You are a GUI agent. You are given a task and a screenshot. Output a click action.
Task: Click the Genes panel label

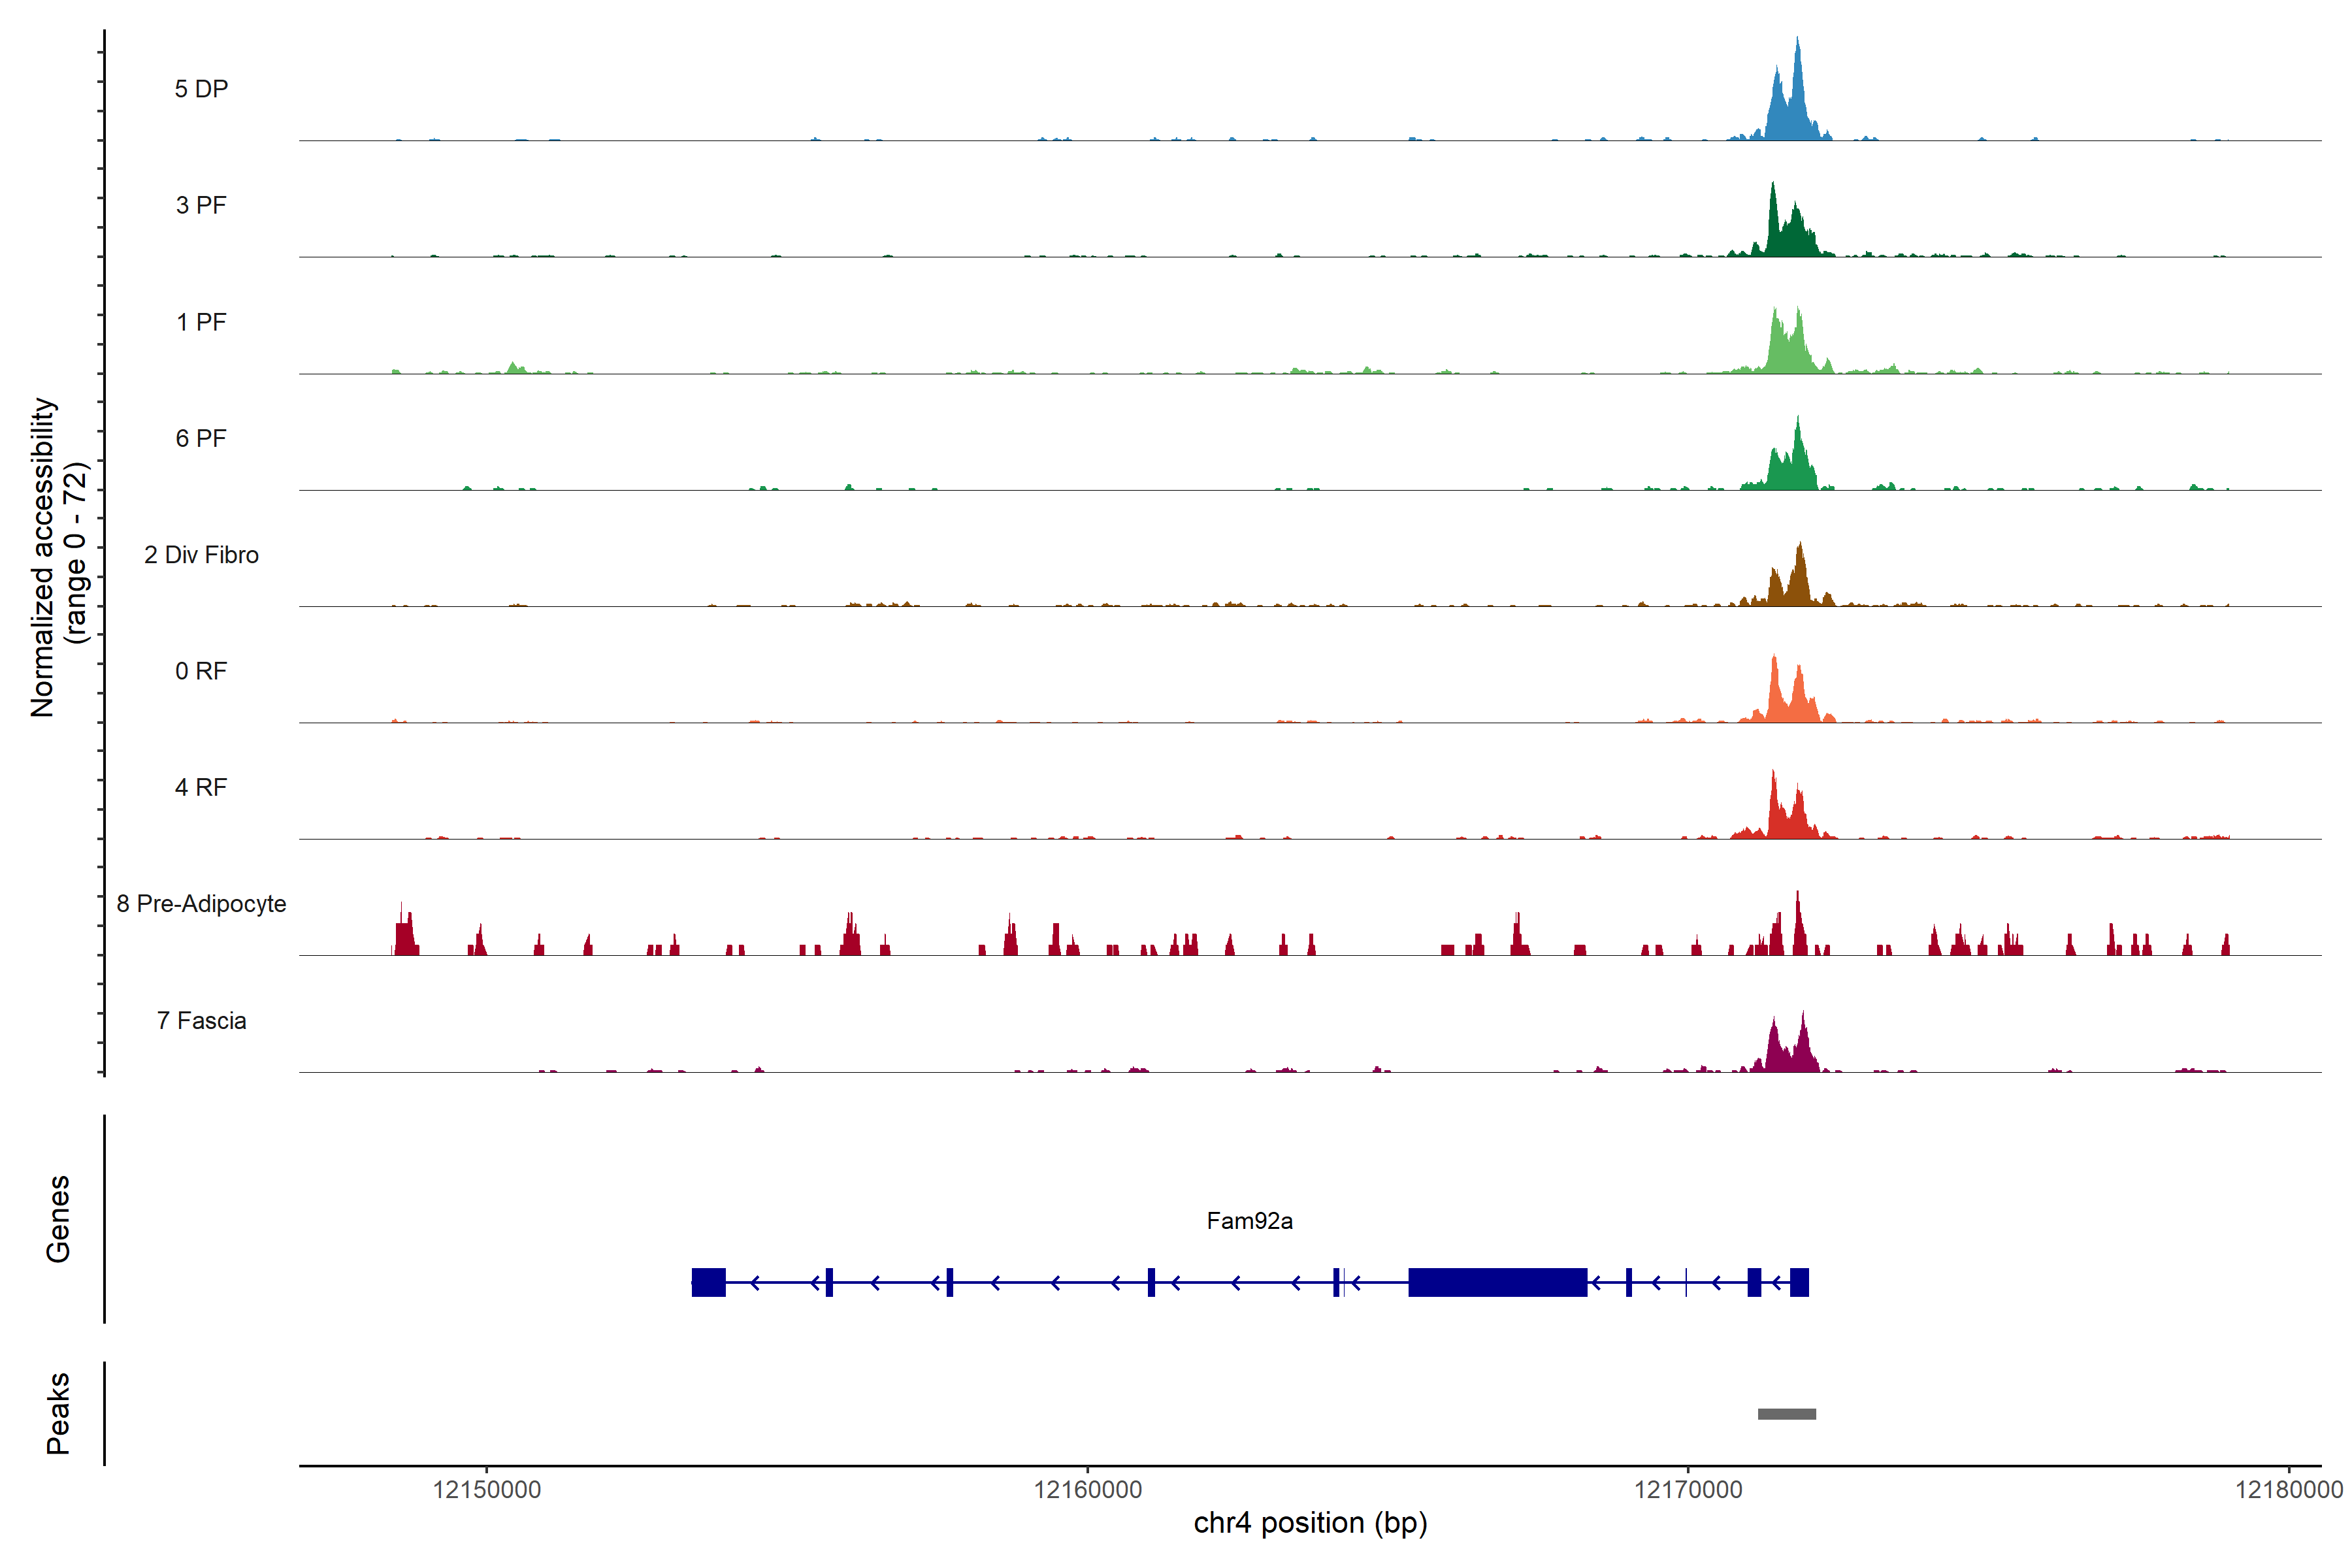58,1219
